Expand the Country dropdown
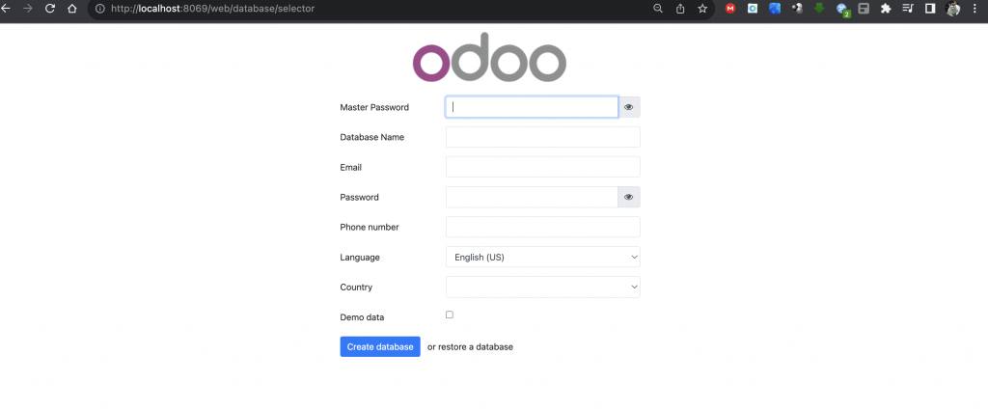This screenshot has width=988, height=411. pyautogui.click(x=542, y=288)
